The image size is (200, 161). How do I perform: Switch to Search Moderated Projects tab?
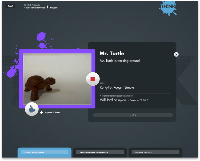[x=100, y=152]
